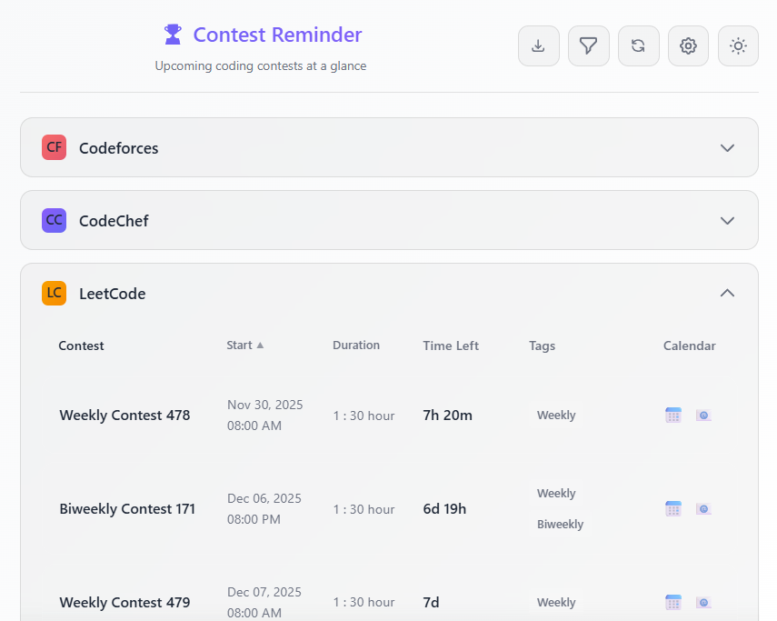Collapse the LeetCode section
Image resolution: width=777 pixels, height=621 pixels.
click(727, 293)
